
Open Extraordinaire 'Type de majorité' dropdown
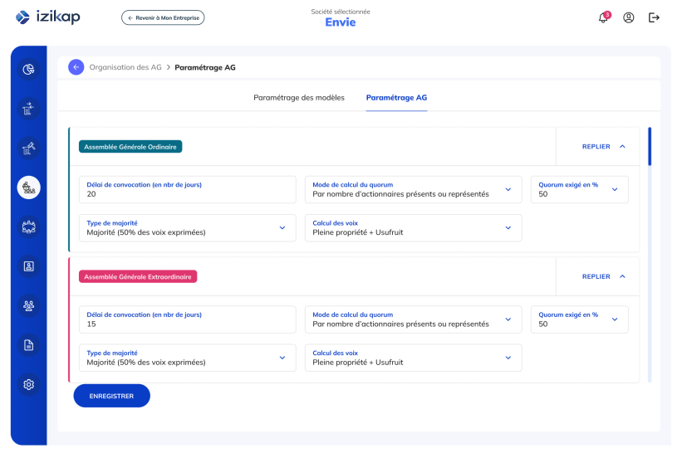point(187,357)
